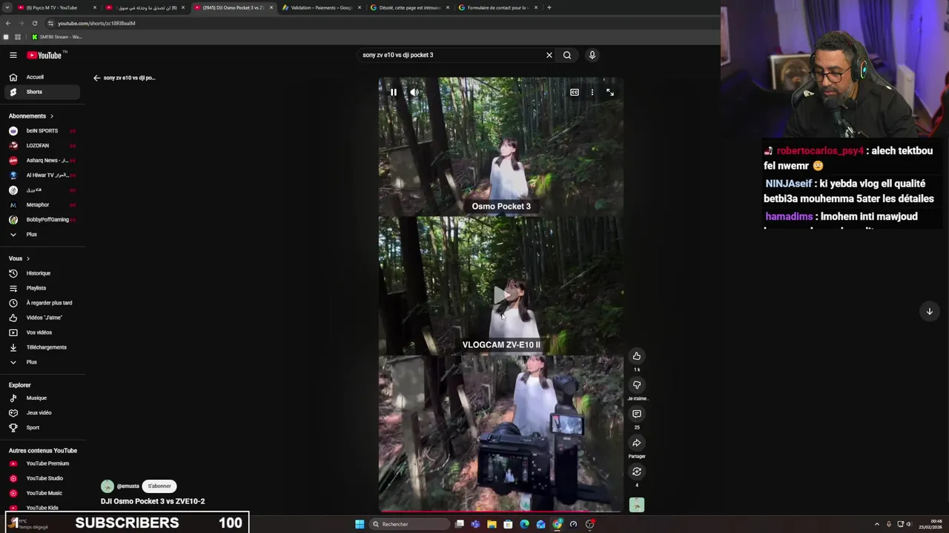Viewport: 949px width, 533px height.
Task: Open Musique under Explorer
Action: click(36, 398)
